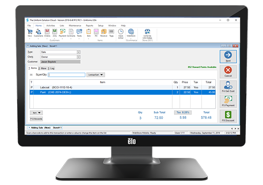This screenshot has height=185, width=263.
Task: Click the Users 1/11 status entry
Action: tap(180, 133)
